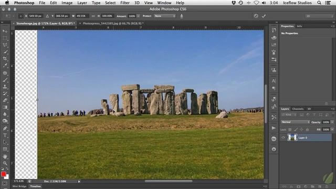Open the Tool Presets panel icon
Viewport: 336px width, 189px height.
pyautogui.click(x=274, y=117)
